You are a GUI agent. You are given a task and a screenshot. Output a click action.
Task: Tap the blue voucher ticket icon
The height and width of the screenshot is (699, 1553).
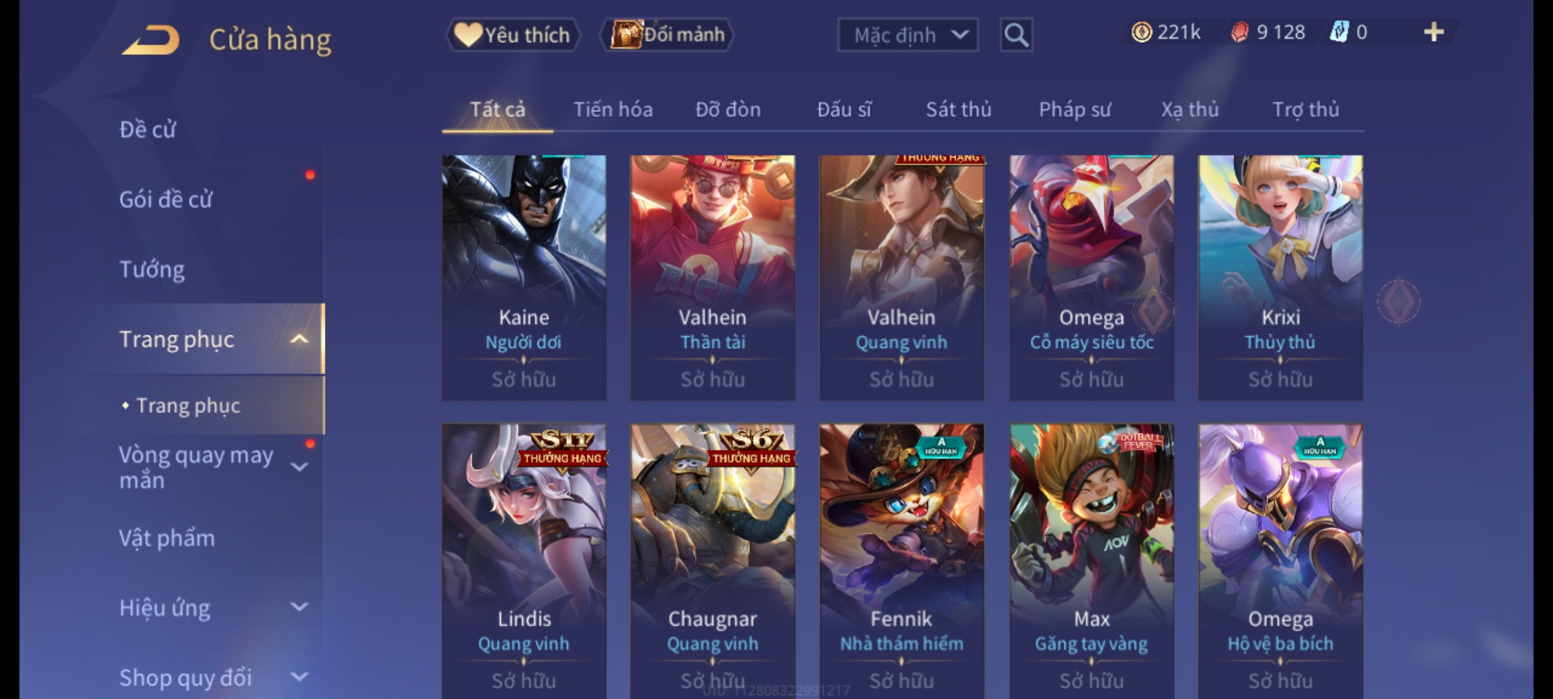1339,32
